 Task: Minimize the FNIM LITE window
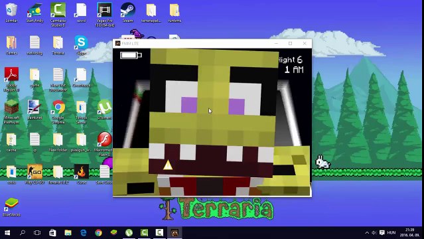click(x=276, y=43)
